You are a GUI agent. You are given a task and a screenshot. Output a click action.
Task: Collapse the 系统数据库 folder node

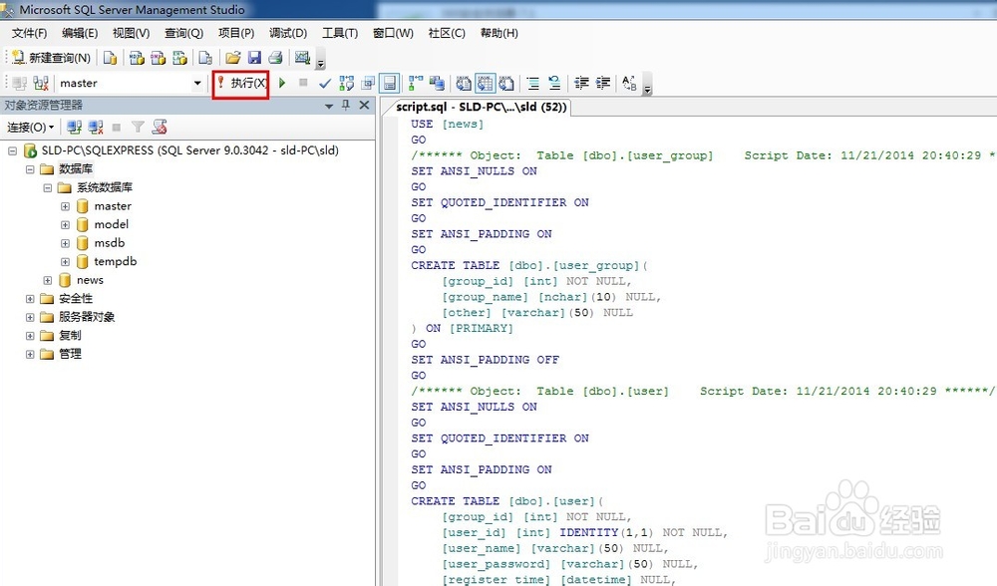[48, 187]
